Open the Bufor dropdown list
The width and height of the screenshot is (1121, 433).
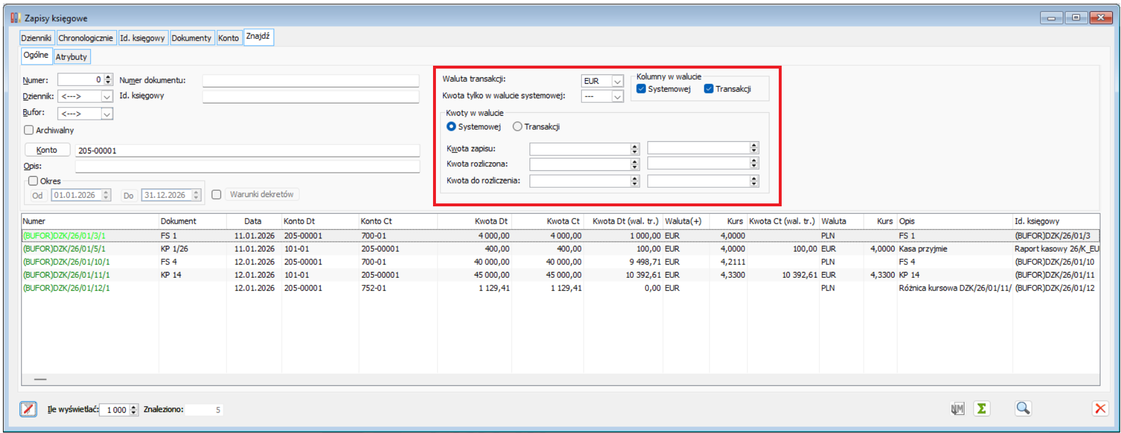coord(107,114)
